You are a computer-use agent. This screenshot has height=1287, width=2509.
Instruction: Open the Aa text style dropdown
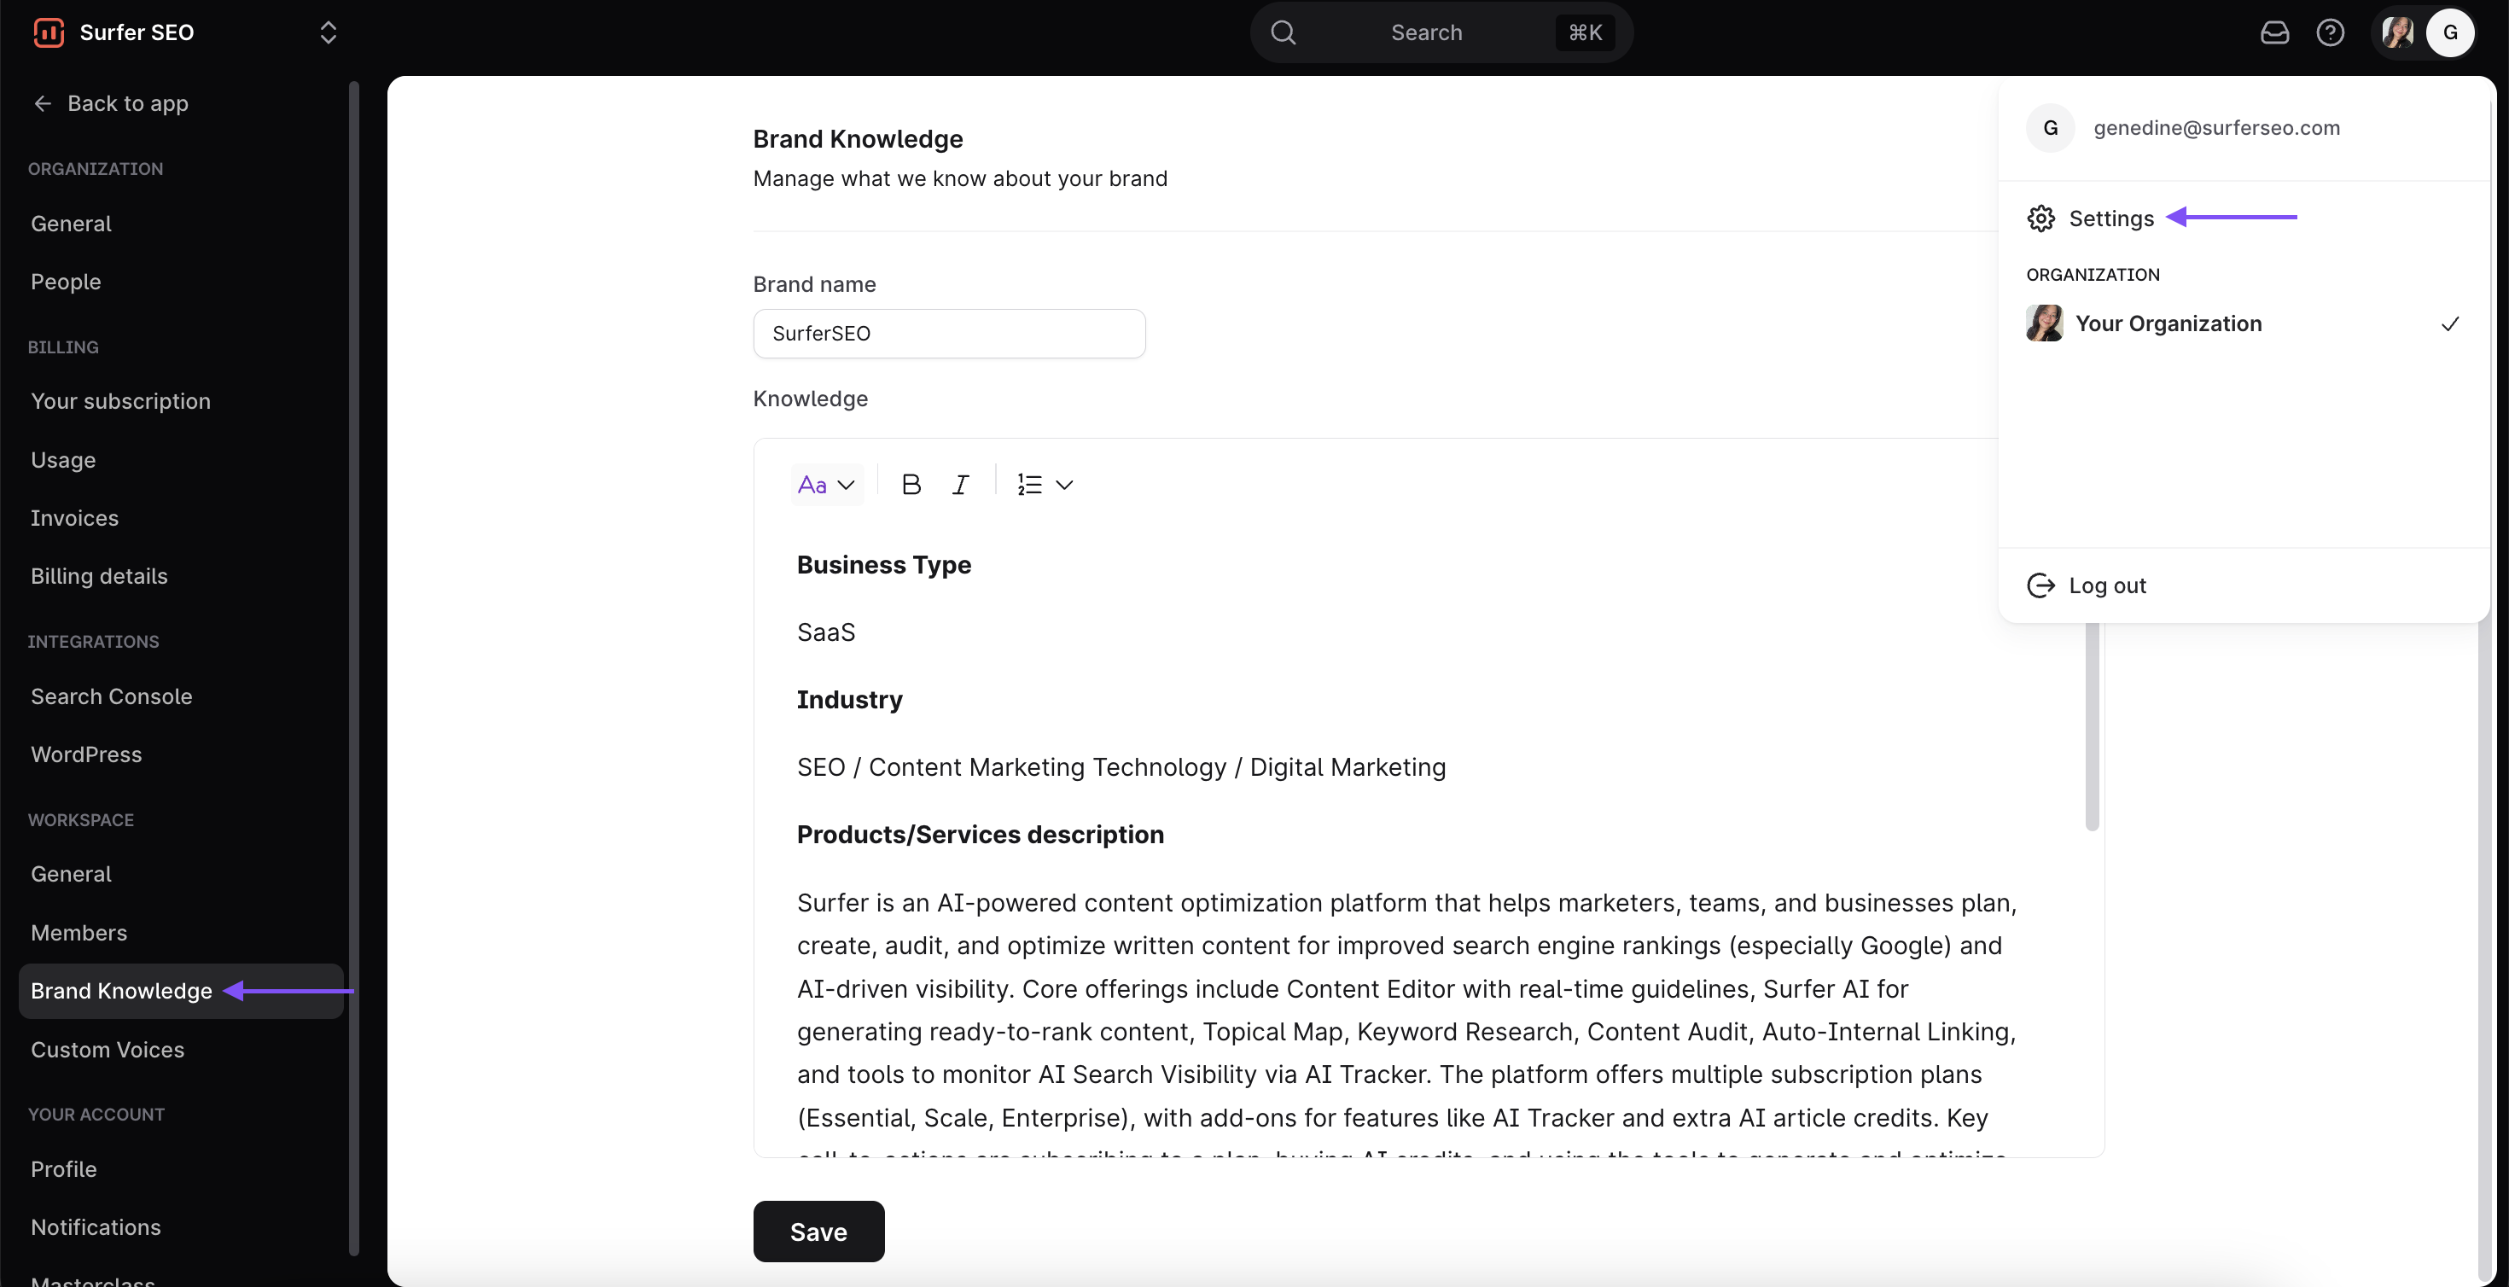tap(826, 484)
